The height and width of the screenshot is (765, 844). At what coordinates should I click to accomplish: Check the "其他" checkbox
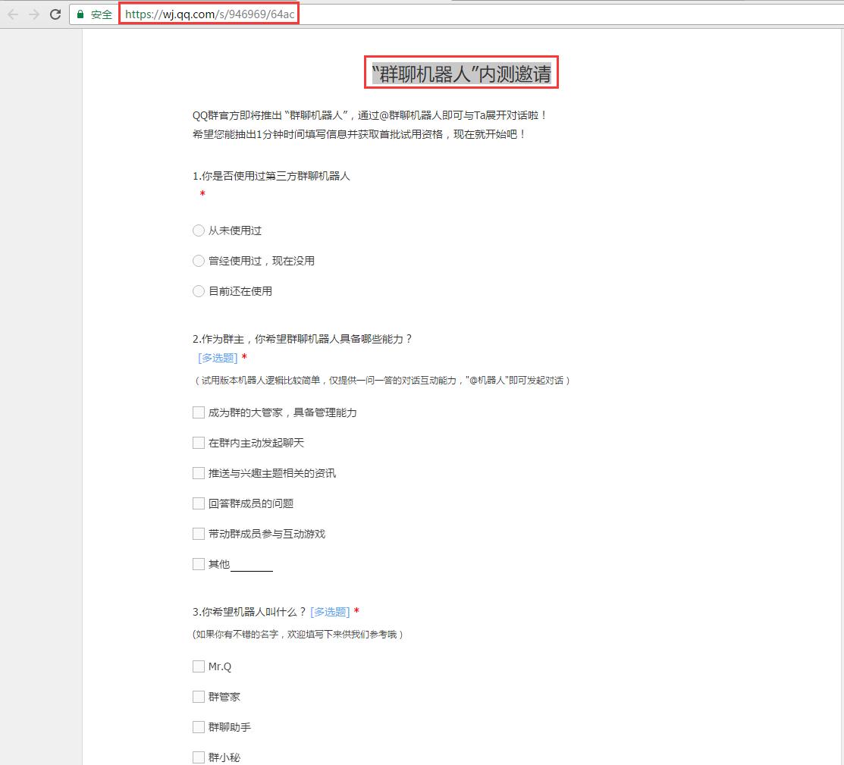coord(198,564)
